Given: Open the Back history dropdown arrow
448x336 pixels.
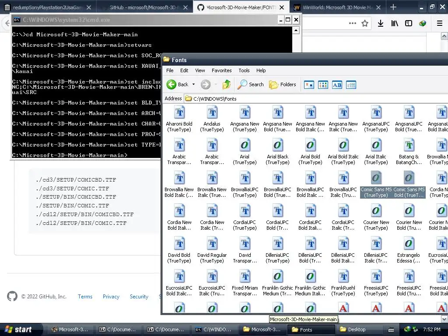Looking at the screenshot, I should (193, 84).
